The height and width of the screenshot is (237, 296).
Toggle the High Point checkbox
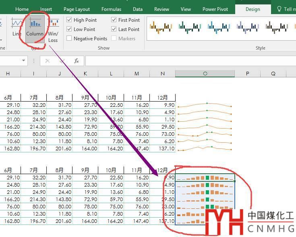click(70, 20)
